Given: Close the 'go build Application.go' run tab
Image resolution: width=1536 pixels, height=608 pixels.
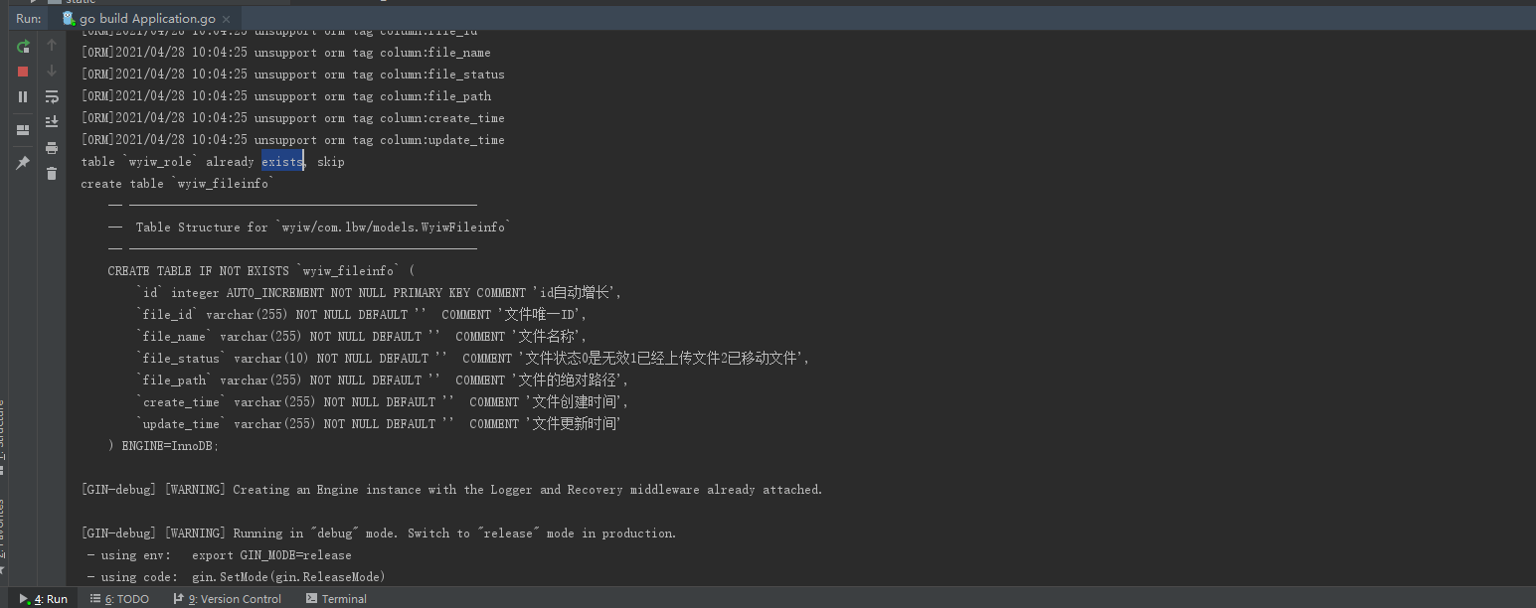Looking at the screenshot, I should pos(225,18).
